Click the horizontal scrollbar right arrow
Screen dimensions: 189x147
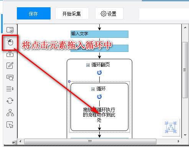(x=179, y=141)
